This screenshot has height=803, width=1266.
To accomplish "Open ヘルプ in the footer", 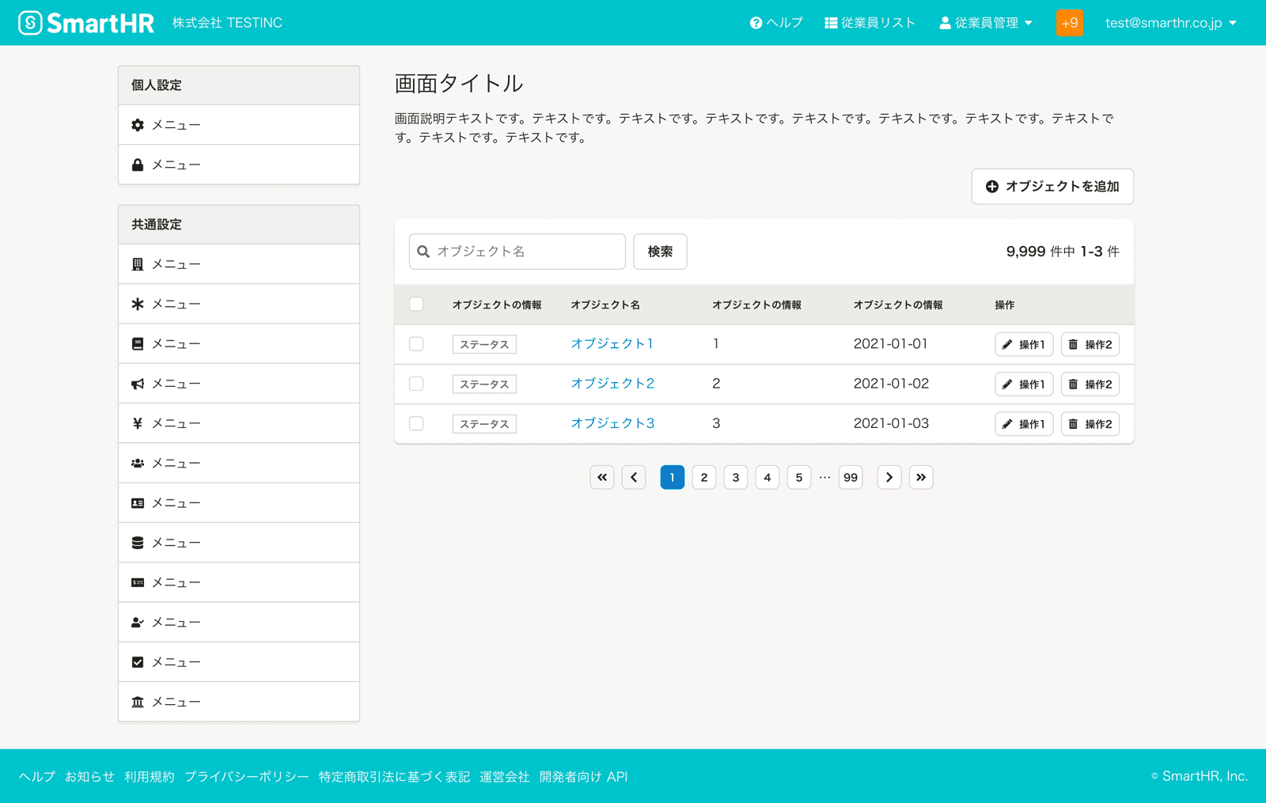I will coord(36,776).
